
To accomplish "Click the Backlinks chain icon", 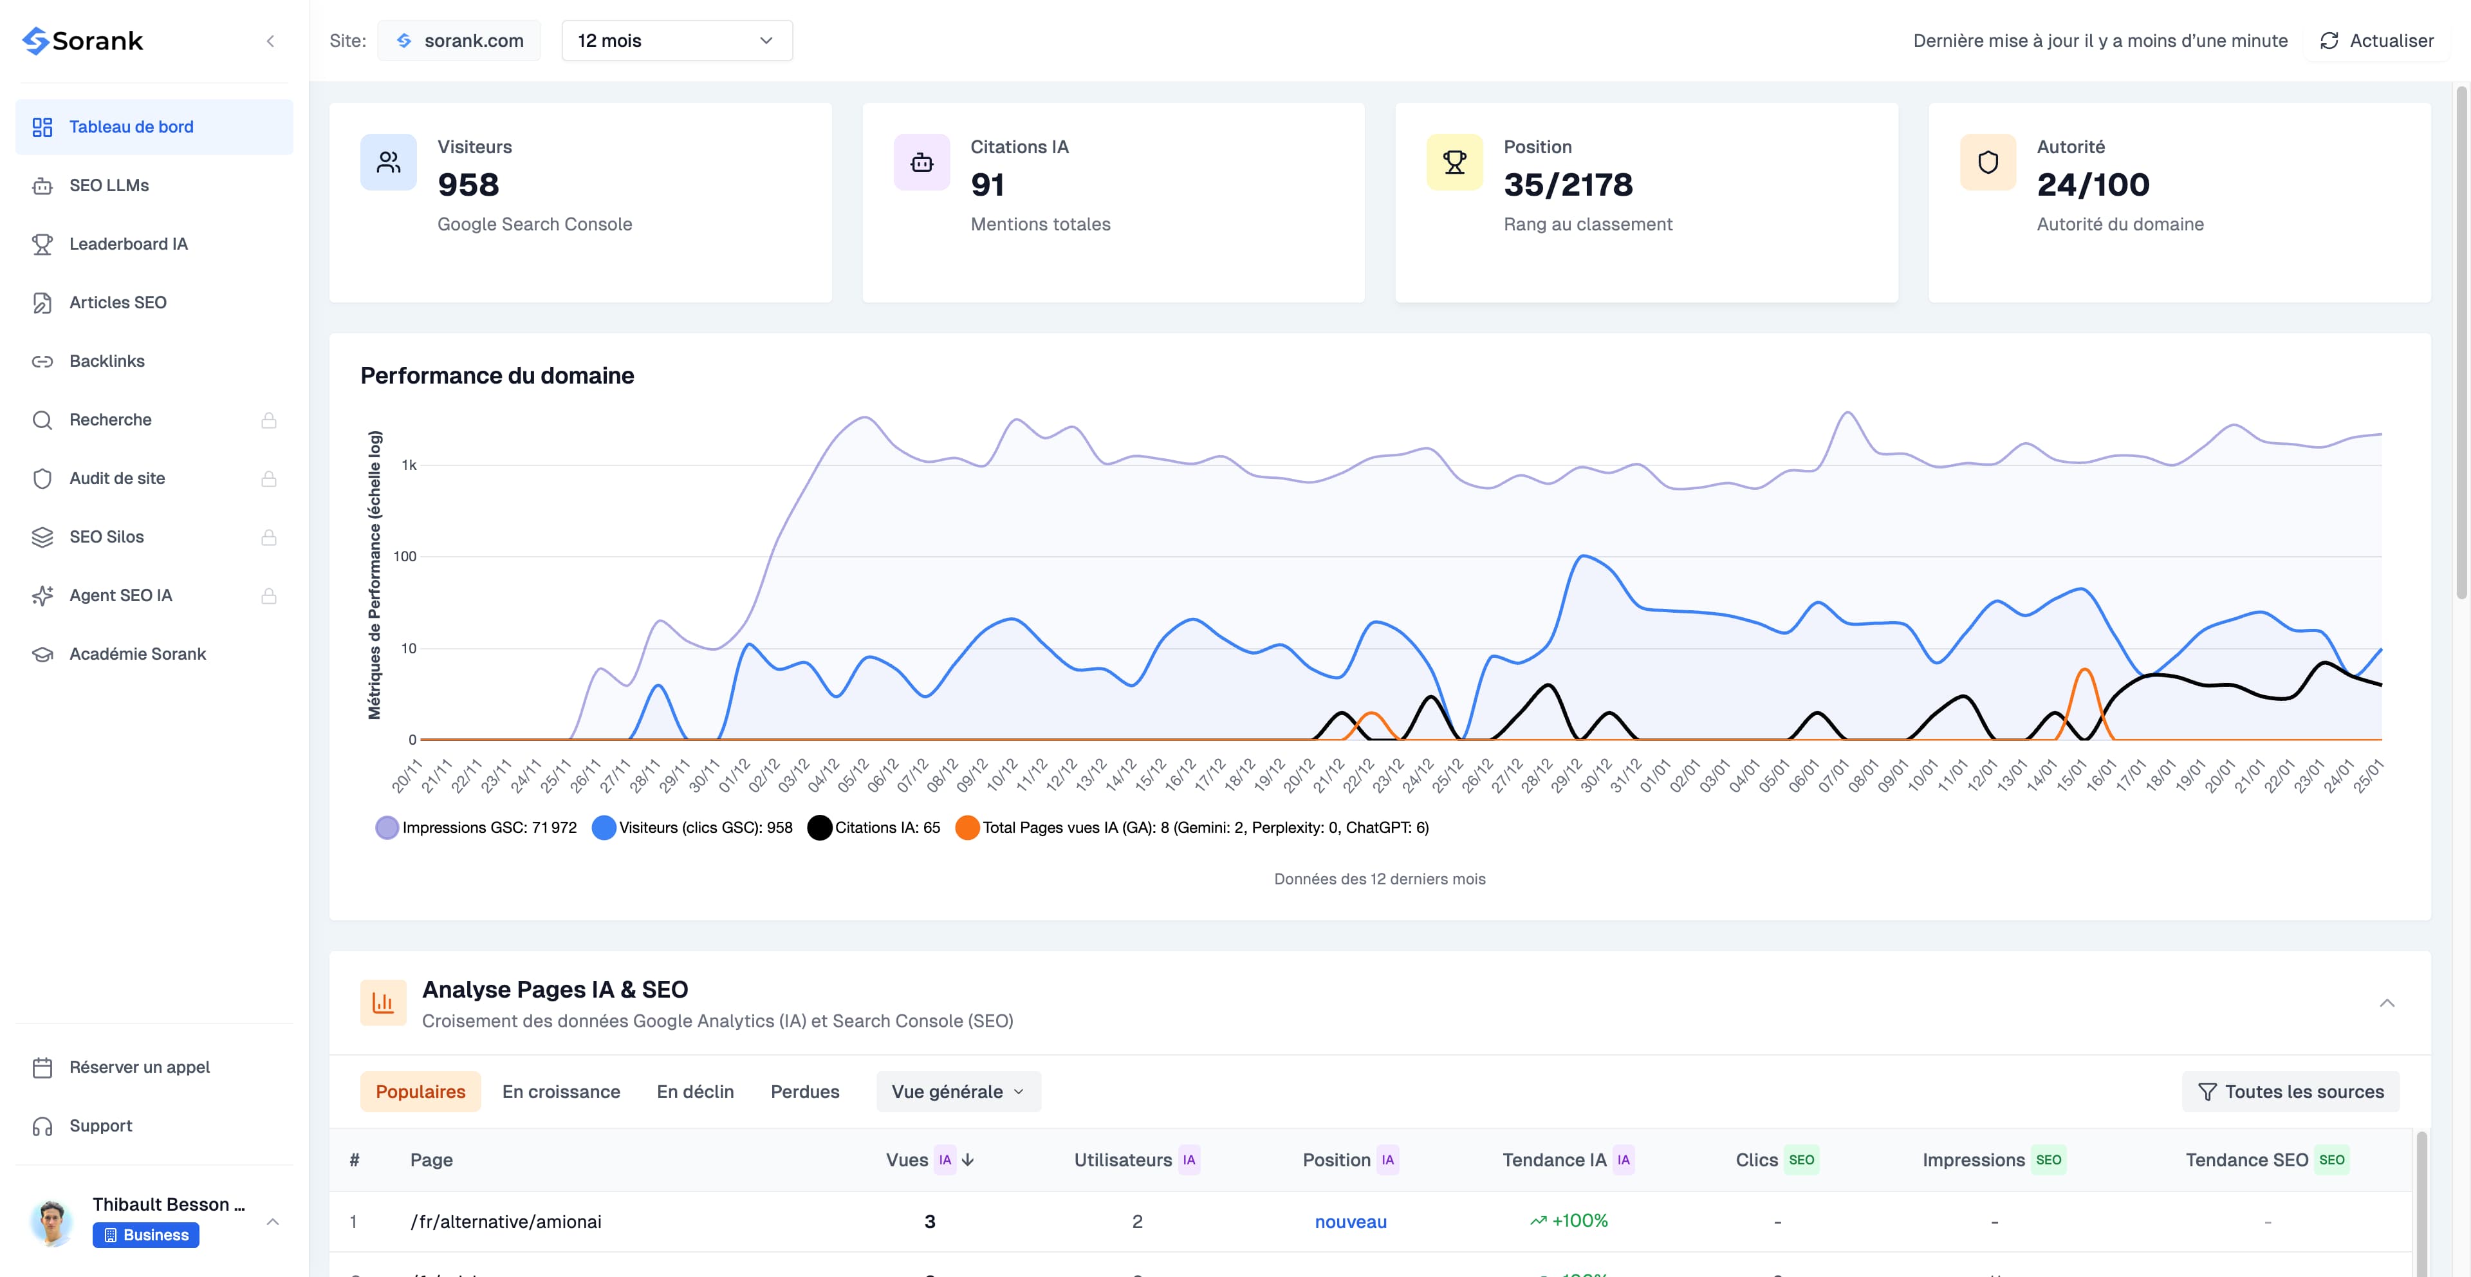I will click(x=42, y=362).
